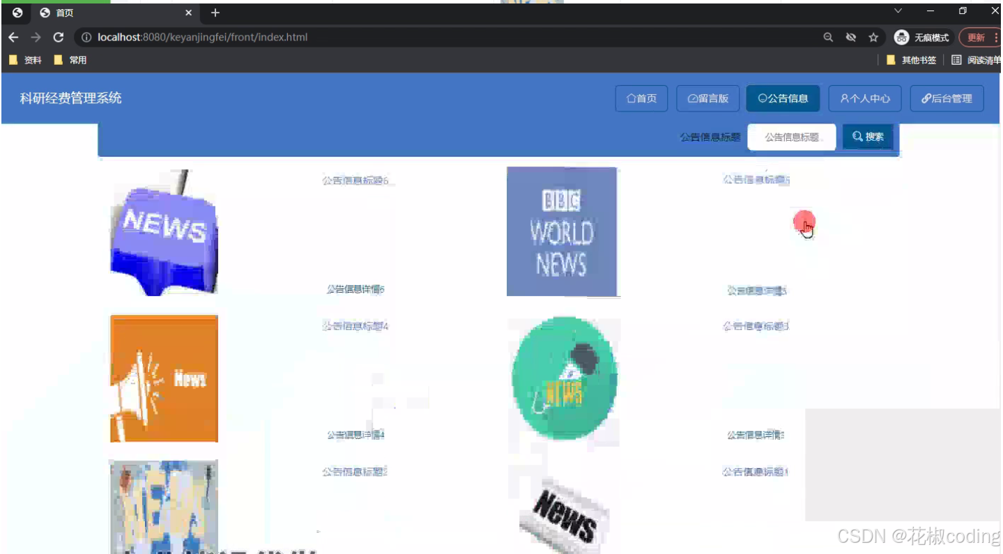Click the text 公告信息详情4
This screenshot has width=1003, height=554.
355,435
